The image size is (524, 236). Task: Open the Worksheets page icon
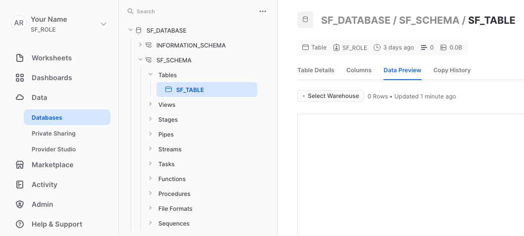point(20,58)
